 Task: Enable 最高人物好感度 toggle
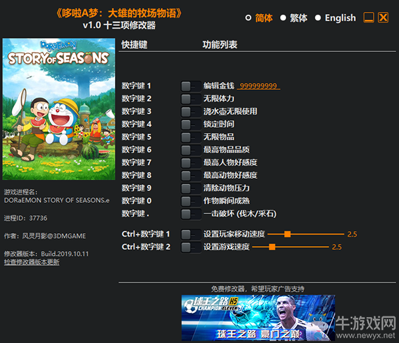click(191, 163)
